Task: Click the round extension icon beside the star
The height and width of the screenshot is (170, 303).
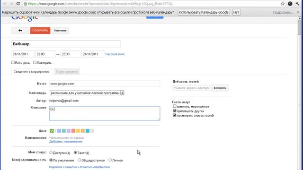Action: [x=290, y=4]
